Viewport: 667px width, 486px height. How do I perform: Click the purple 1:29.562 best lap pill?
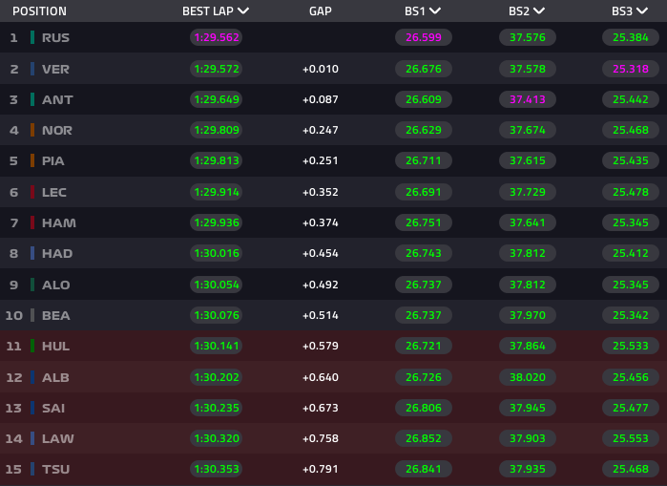215,38
